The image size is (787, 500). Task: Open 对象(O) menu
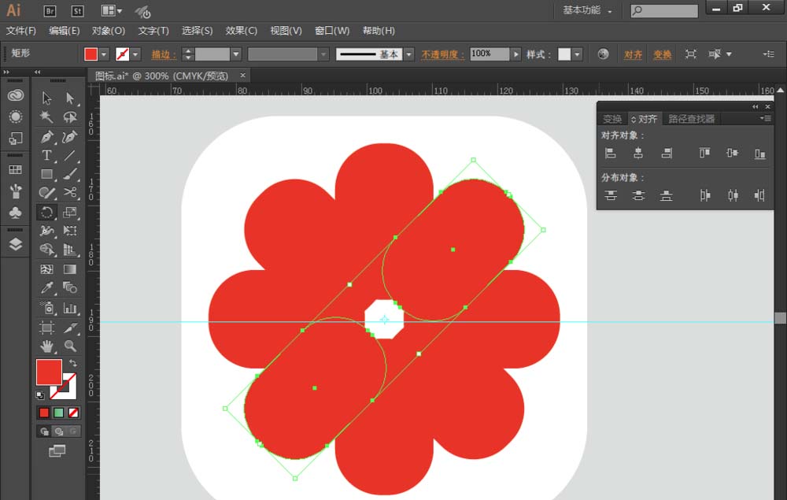click(109, 31)
